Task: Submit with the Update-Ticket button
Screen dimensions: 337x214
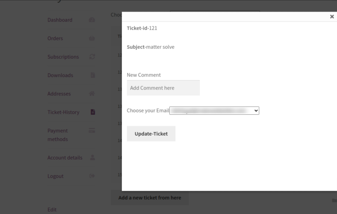Action: point(151,134)
